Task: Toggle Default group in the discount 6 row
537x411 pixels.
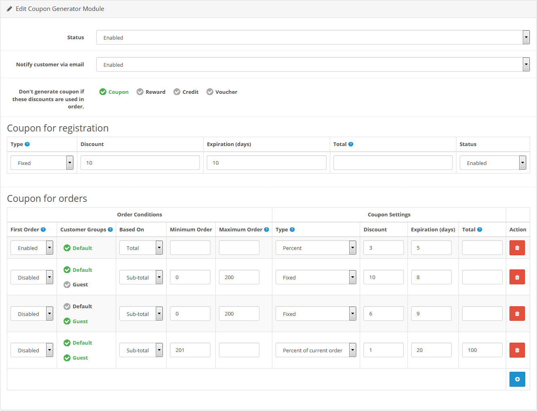Action: (x=67, y=306)
